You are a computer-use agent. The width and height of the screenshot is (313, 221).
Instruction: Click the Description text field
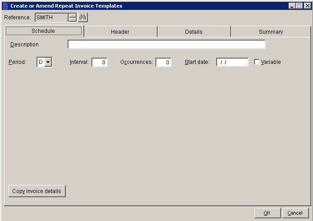167,44
